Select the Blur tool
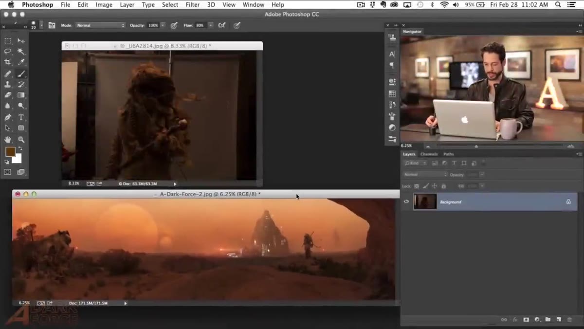This screenshot has width=584, height=329. tap(8, 106)
